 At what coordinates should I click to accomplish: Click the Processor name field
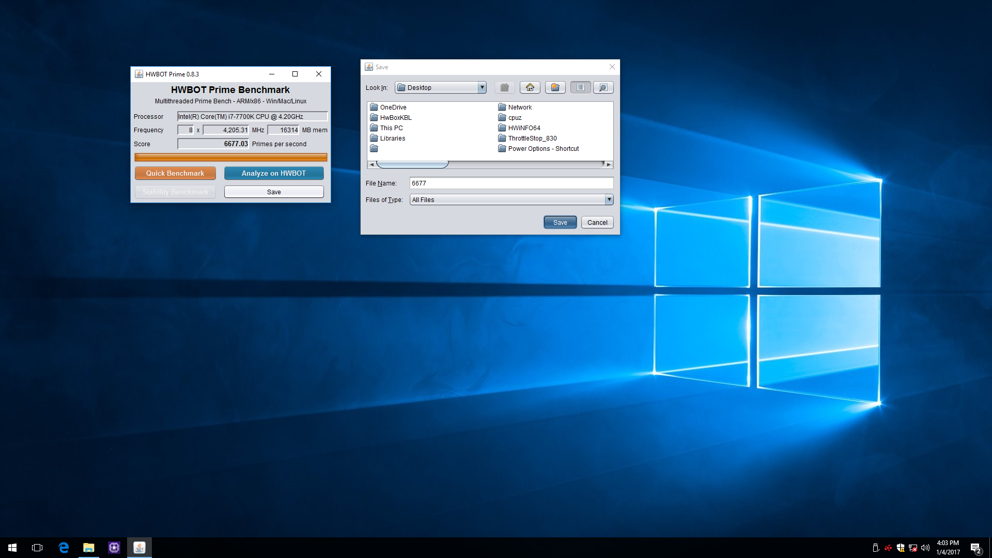253,116
